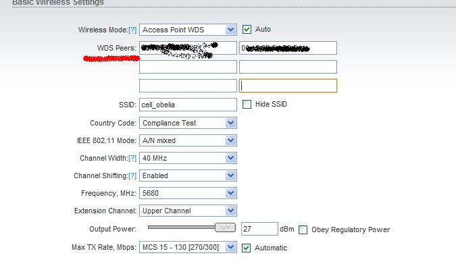Click the third row left WDS peer field
This screenshot has height=270, width=456.
click(188, 86)
